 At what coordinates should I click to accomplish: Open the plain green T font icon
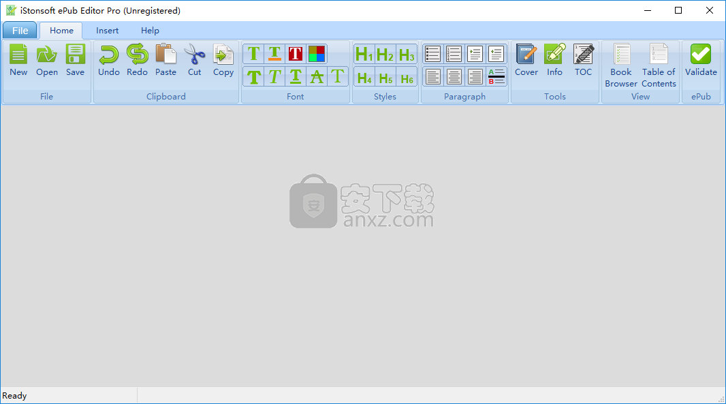pyautogui.click(x=254, y=54)
